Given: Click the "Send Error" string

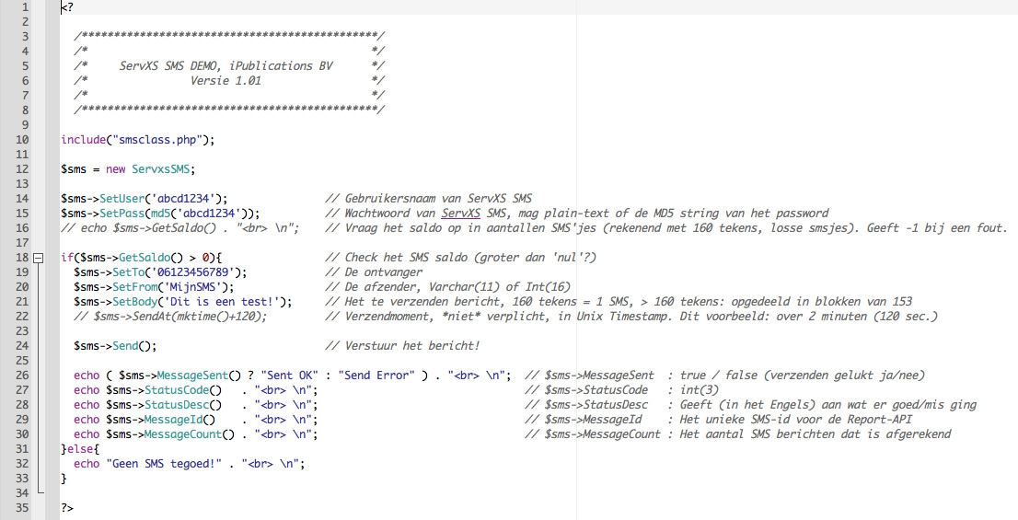Looking at the screenshot, I should tap(376, 376).
